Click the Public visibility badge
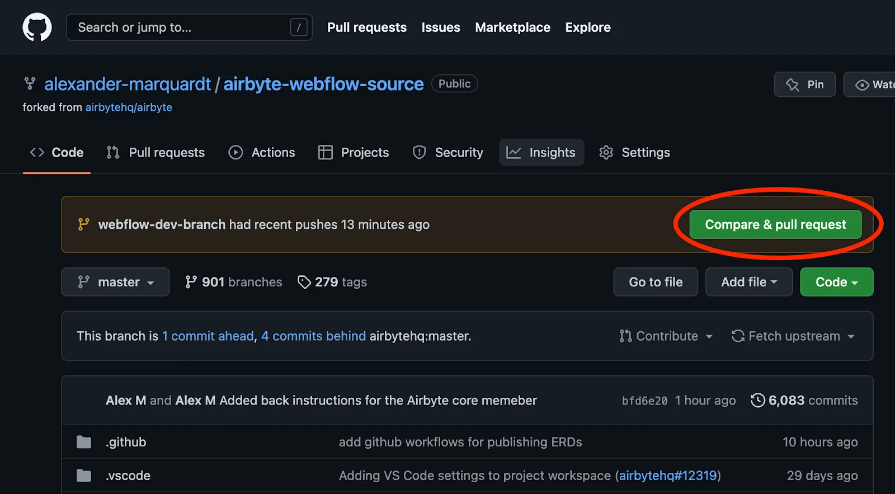895x494 pixels. [454, 84]
